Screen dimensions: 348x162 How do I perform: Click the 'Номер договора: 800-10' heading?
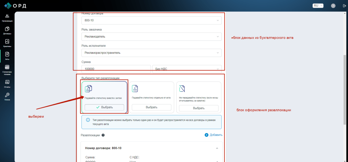pyautogui.click(x=103, y=148)
